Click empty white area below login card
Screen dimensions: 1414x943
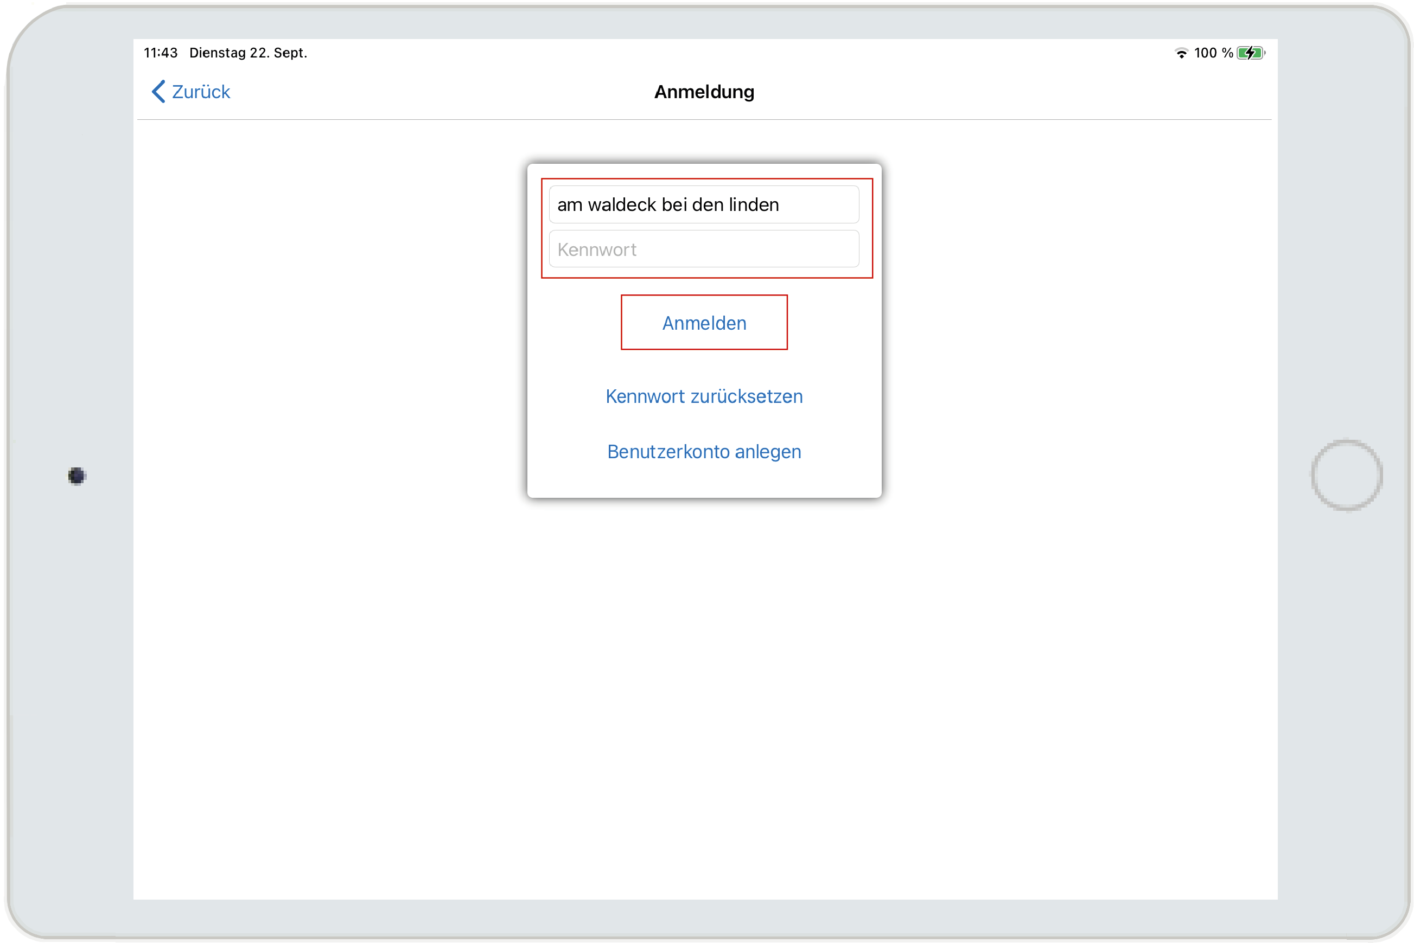pyautogui.click(x=703, y=662)
